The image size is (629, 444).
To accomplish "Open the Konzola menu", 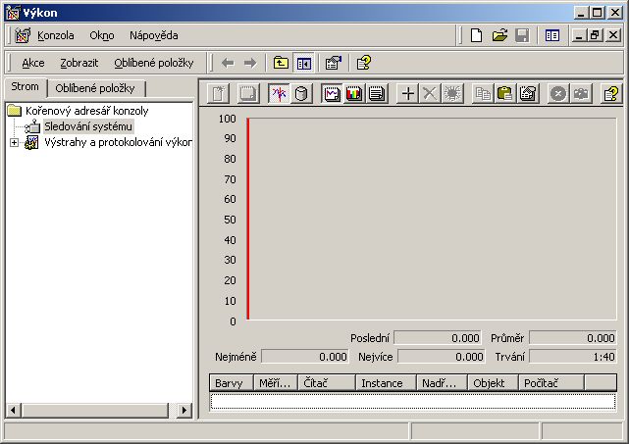I will (55, 35).
